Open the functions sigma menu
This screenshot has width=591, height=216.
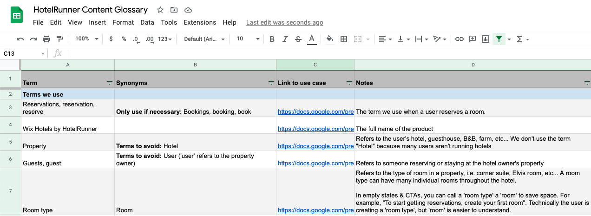pos(523,39)
